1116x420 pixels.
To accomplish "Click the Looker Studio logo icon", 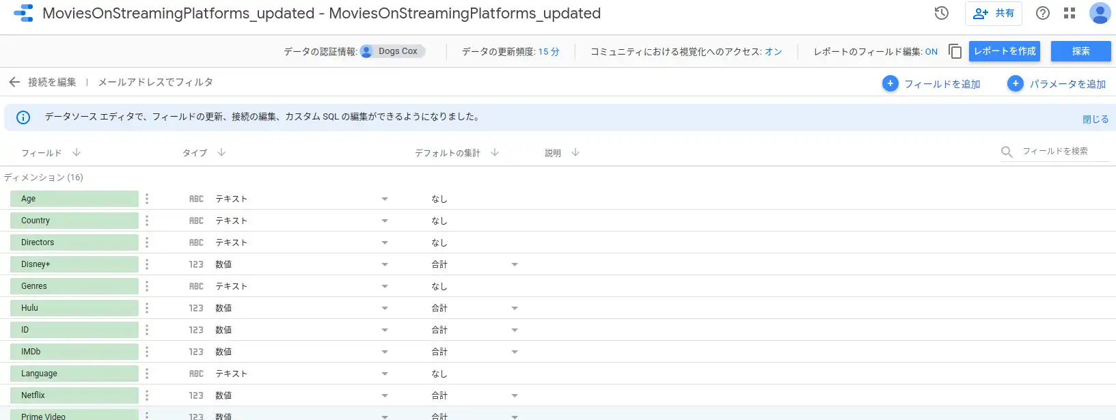I will (x=23, y=13).
